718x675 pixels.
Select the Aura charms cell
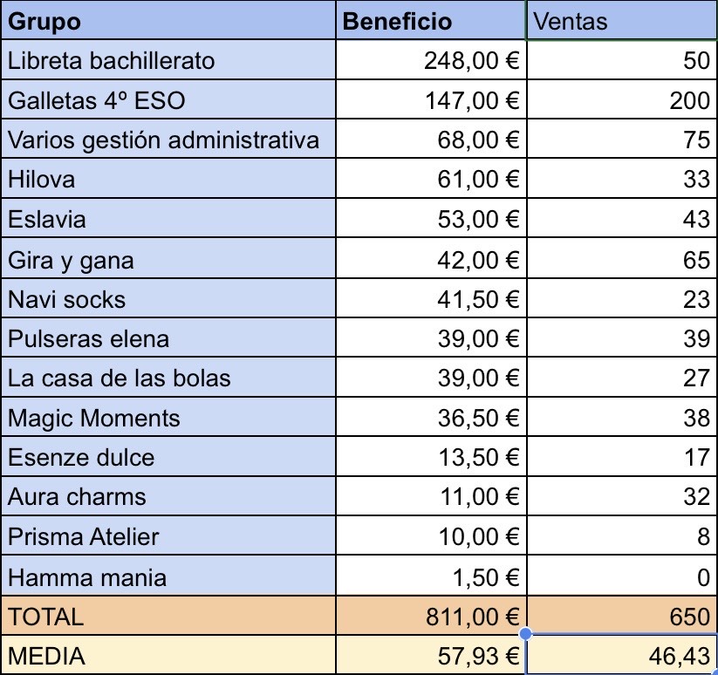pyautogui.click(x=169, y=497)
